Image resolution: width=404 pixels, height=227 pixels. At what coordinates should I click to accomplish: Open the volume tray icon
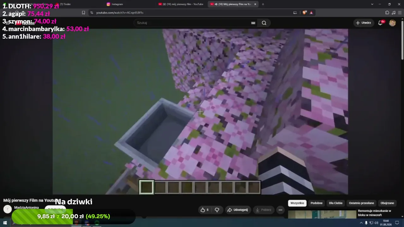tap(376, 223)
